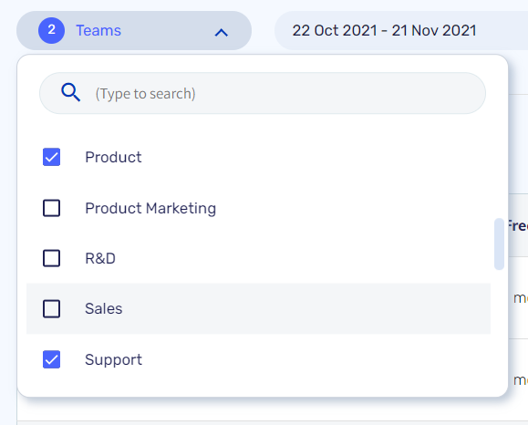
Task: Click the Teams filter dropdown label
Action: (x=98, y=30)
